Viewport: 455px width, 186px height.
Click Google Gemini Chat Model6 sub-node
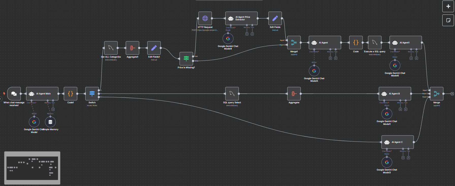click(395, 65)
